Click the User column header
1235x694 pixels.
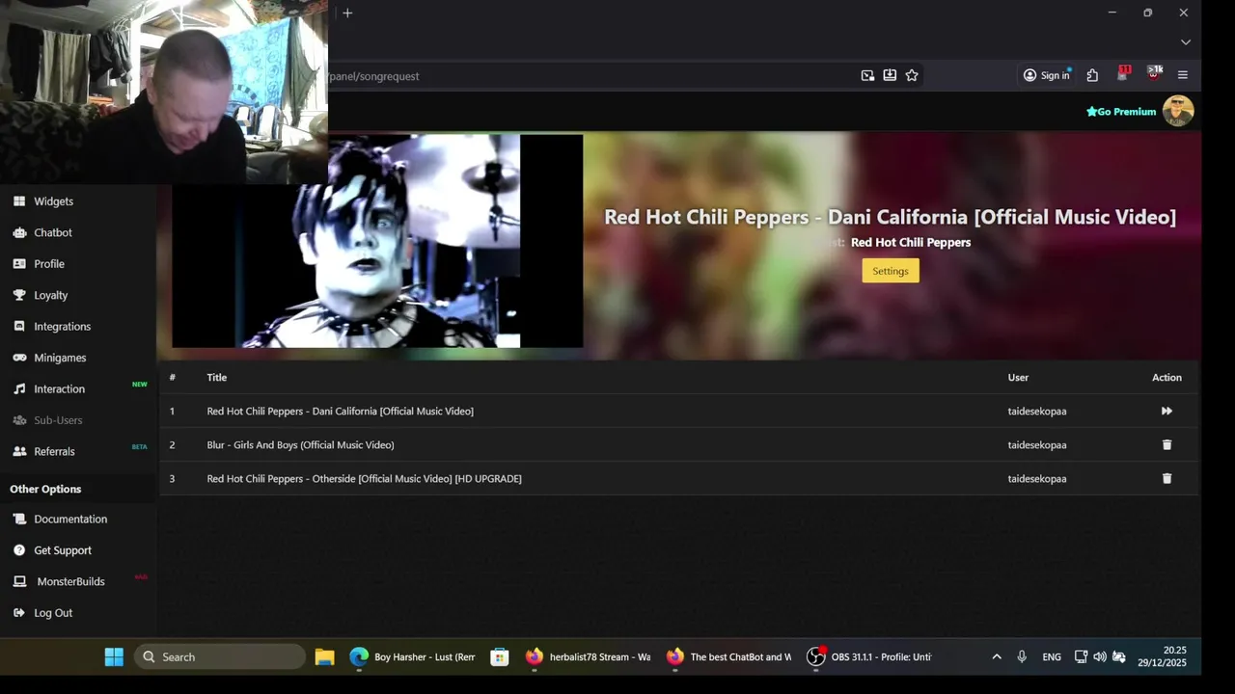click(x=1018, y=378)
